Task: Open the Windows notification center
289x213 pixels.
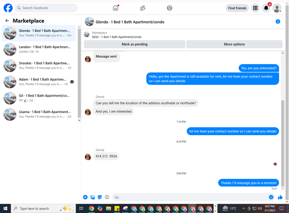Action: (x=281, y=208)
